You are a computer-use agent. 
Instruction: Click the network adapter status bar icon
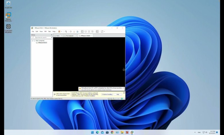(113, 99)
